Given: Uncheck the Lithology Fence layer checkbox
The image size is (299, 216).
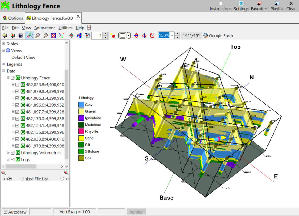Looking at the screenshot, I should click(13, 78).
